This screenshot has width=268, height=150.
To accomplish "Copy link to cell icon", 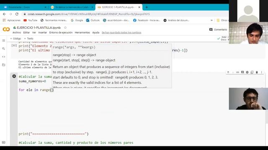I will [237, 72].
